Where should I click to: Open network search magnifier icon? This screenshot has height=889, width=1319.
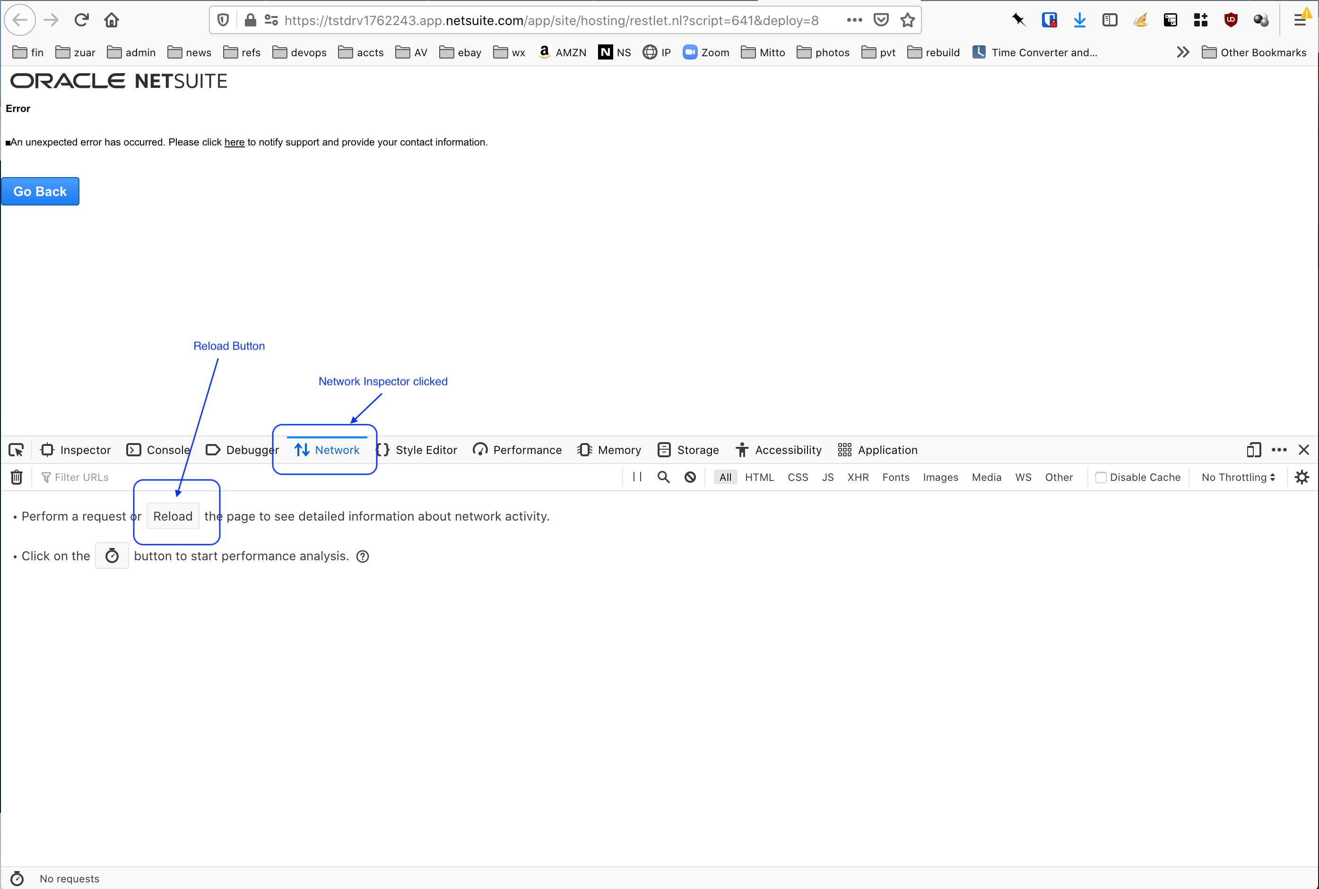click(x=663, y=478)
